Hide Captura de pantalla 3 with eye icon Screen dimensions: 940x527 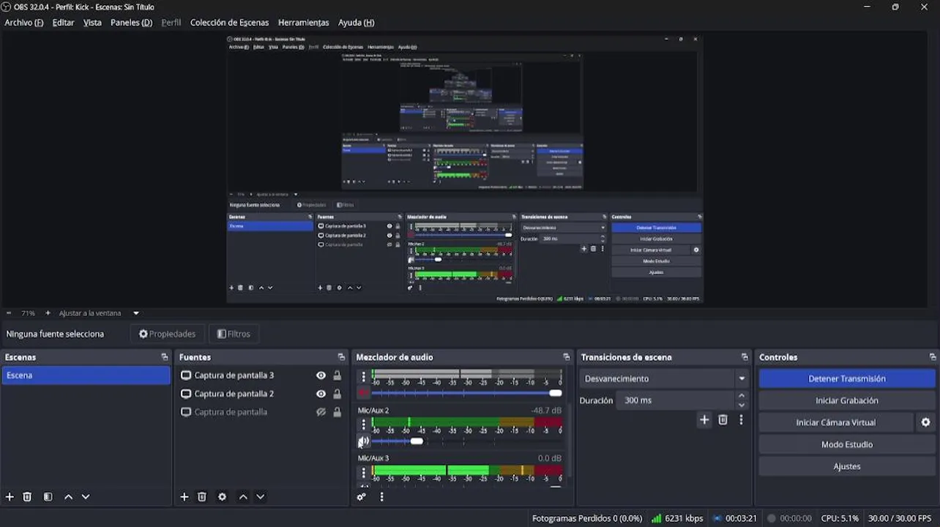(x=321, y=375)
